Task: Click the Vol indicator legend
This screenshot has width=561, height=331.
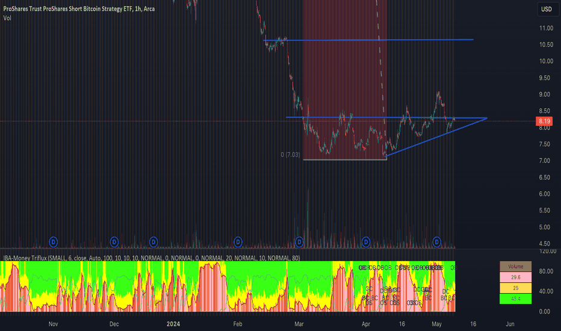Action: pyautogui.click(x=7, y=18)
